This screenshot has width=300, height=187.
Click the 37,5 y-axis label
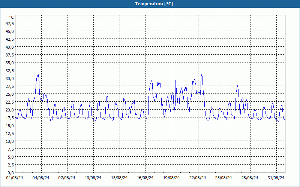point(10,55)
